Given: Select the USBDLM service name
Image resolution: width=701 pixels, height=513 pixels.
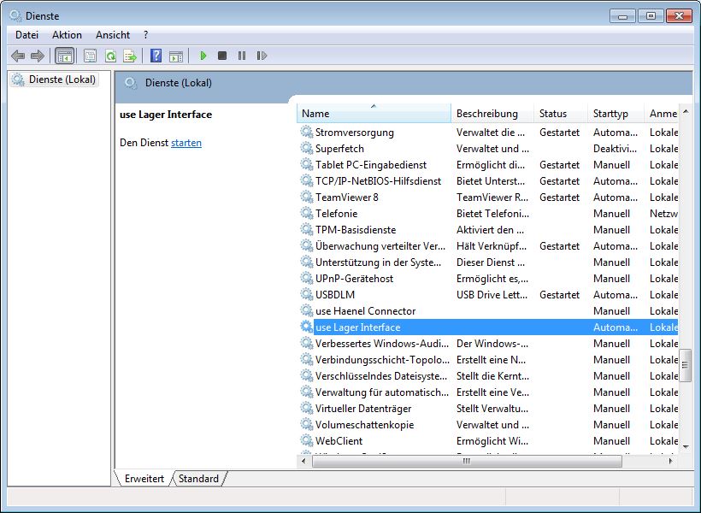Looking at the screenshot, I should tap(335, 294).
